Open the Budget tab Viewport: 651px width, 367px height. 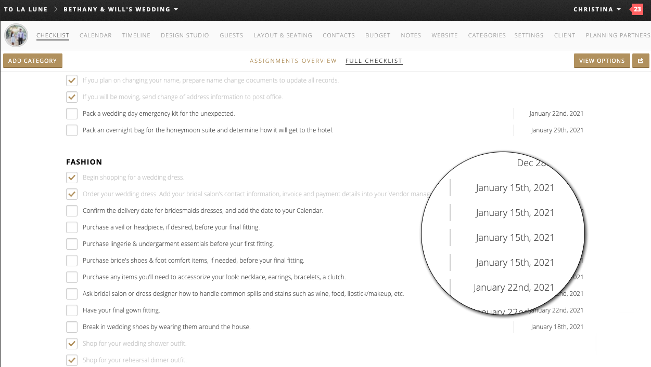pos(377,35)
